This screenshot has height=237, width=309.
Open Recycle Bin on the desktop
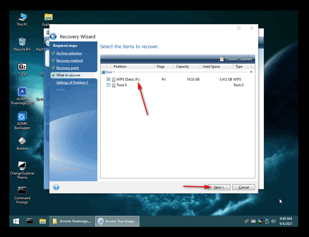click(x=22, y=44)
